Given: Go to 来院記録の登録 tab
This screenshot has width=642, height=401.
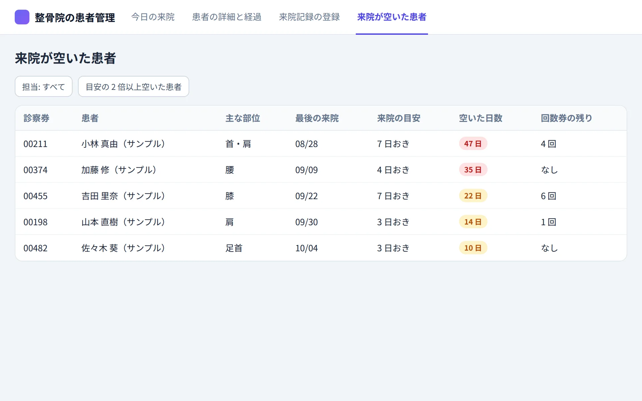Looking at the screenshot, I should [x=309, y=17].
